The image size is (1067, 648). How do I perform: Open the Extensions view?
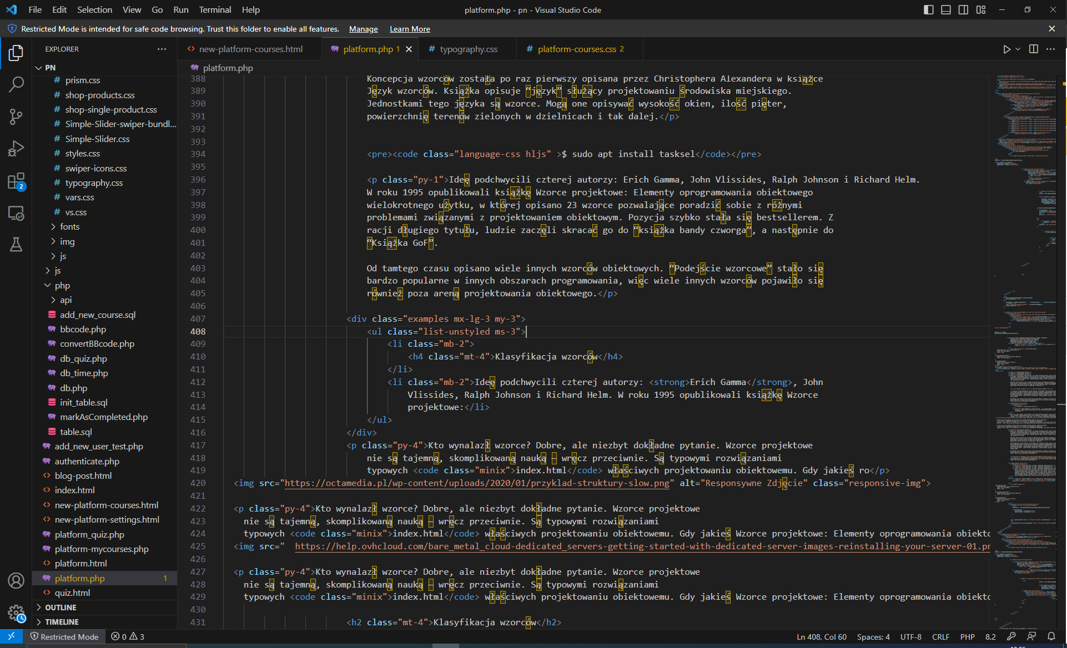16,181
